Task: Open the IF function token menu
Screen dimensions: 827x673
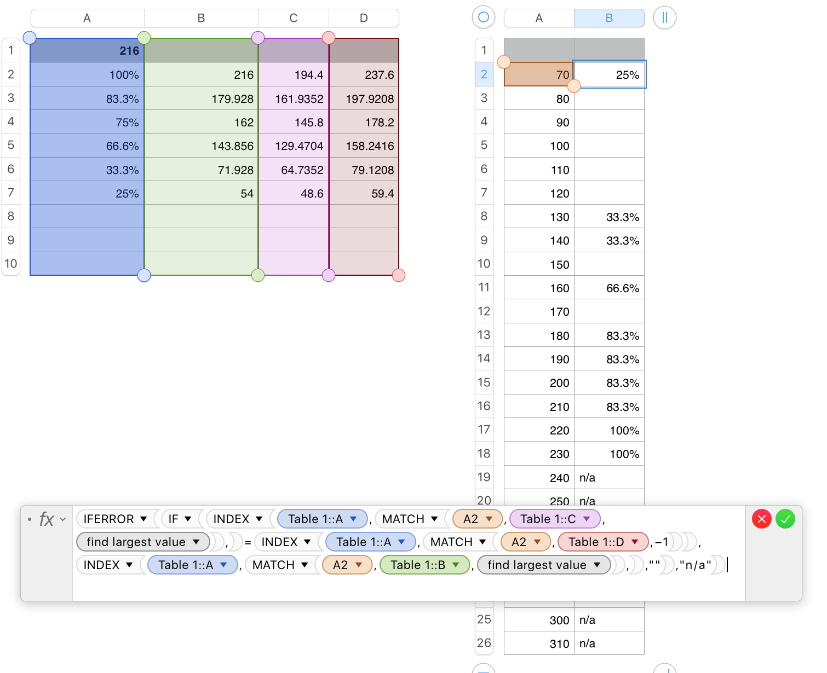Action: [188, 519]
